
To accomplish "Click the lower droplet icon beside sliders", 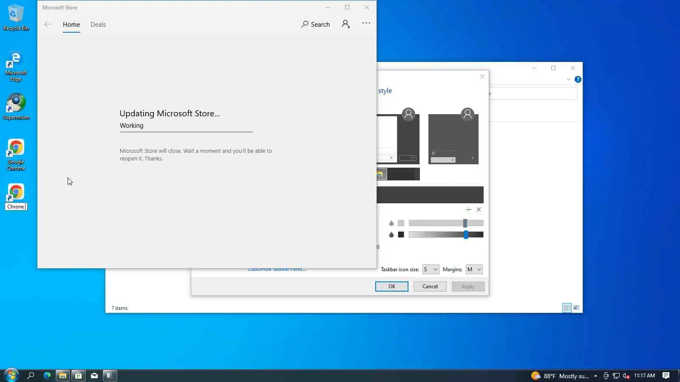I will [x=391, y=235].
